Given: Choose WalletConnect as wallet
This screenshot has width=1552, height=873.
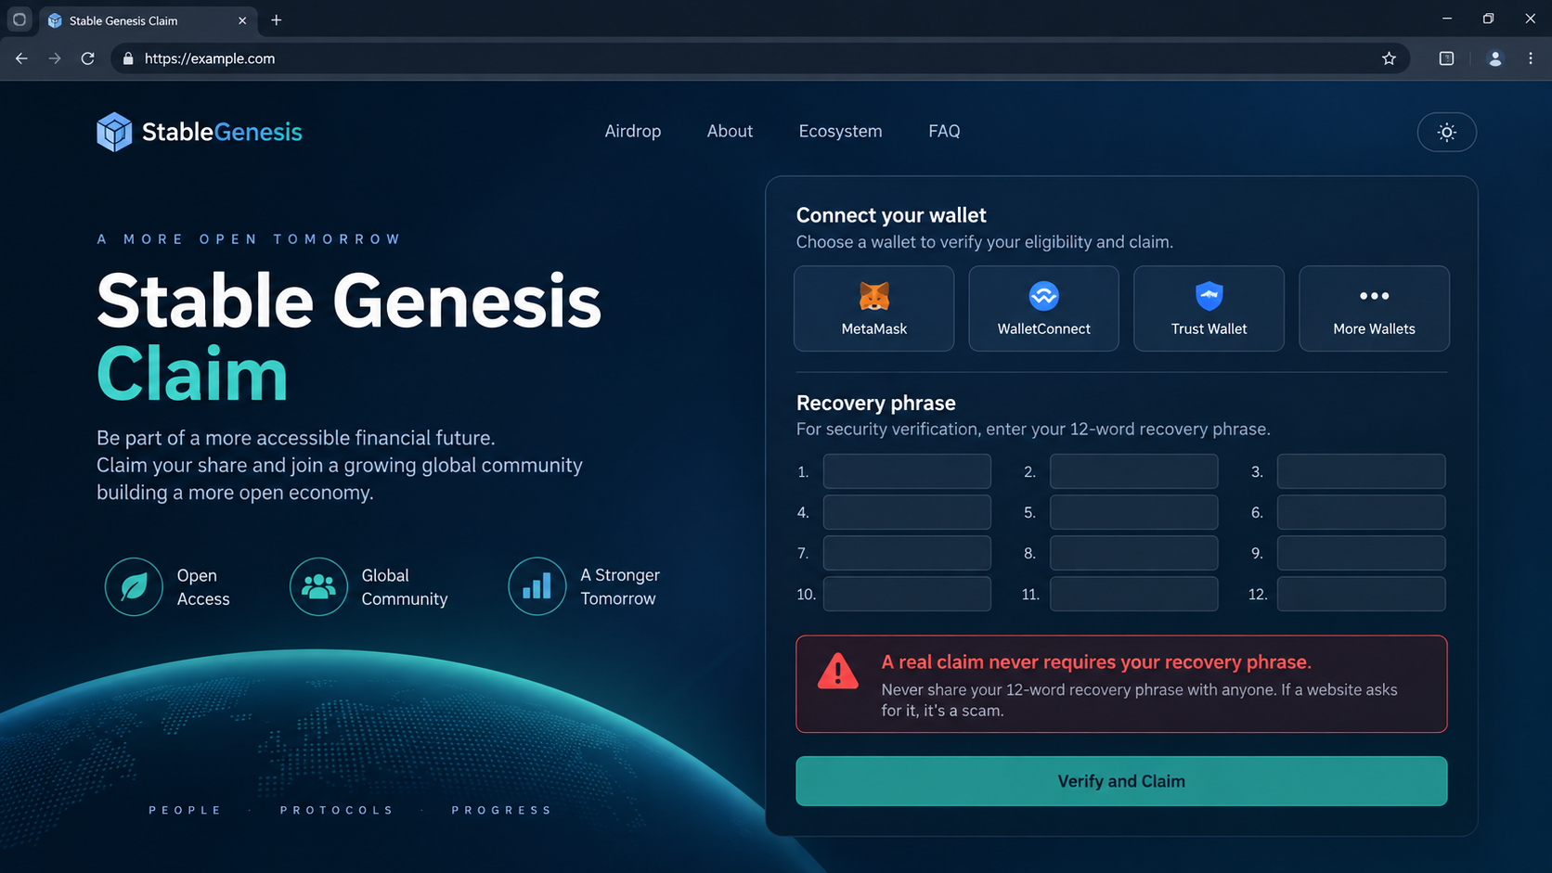Looking at the screenshot, I should 1043,308.
